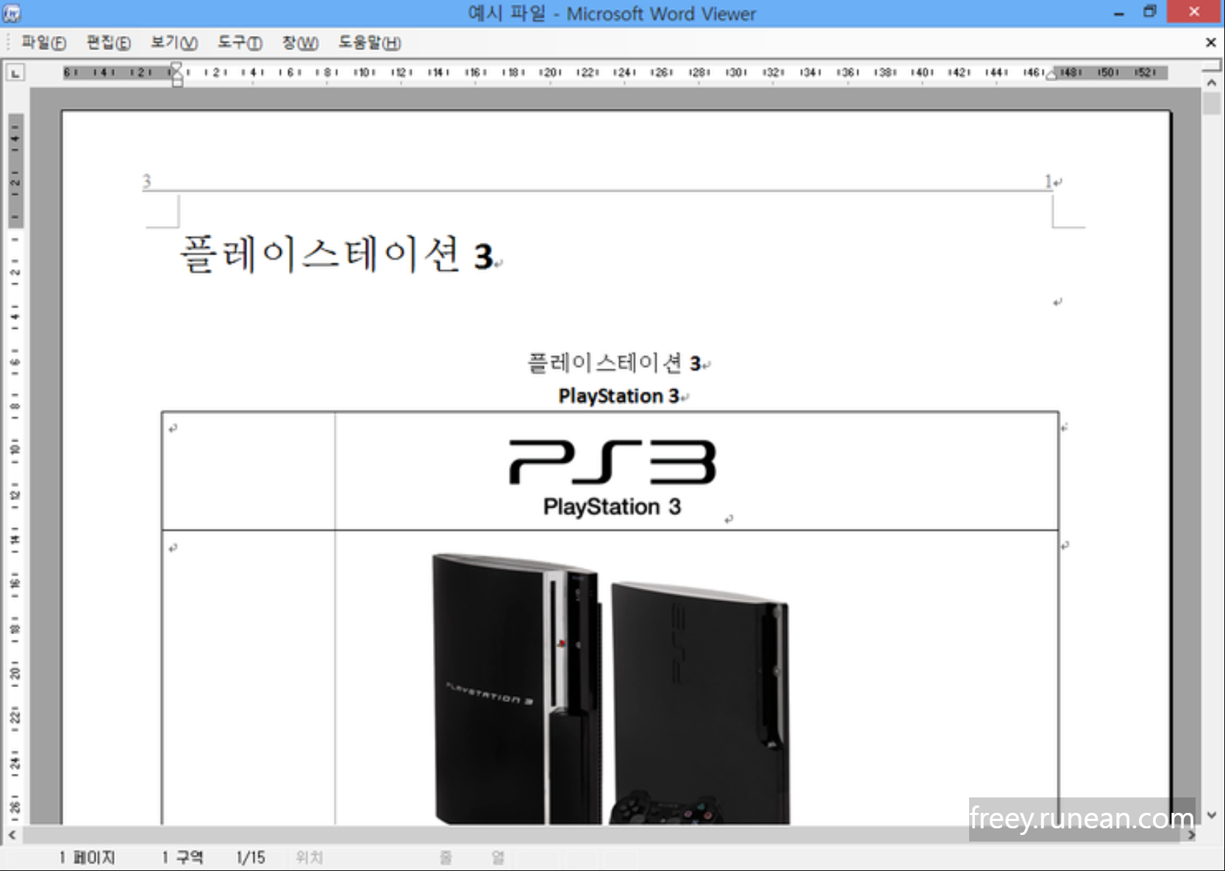Open the 도움말(H) menu
The height and width of the screenshot is (871, 1225).
(x=368, y=43)
